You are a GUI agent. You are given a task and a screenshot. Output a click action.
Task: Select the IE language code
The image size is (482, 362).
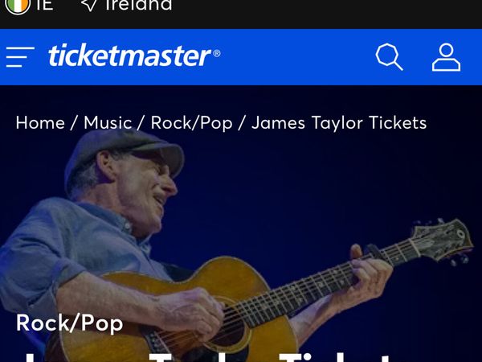(44, 5)
